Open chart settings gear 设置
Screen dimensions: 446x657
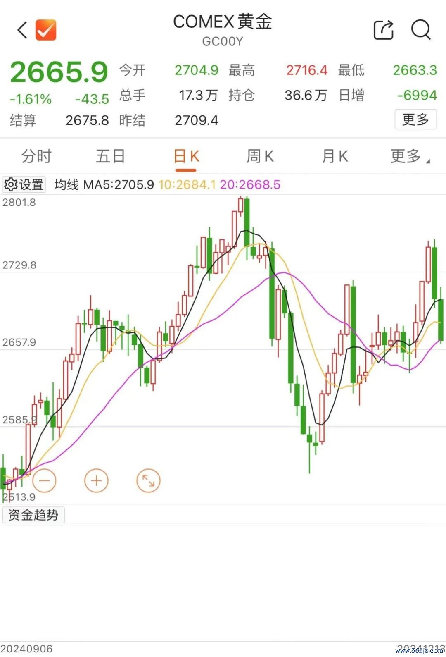coord(24,184)
